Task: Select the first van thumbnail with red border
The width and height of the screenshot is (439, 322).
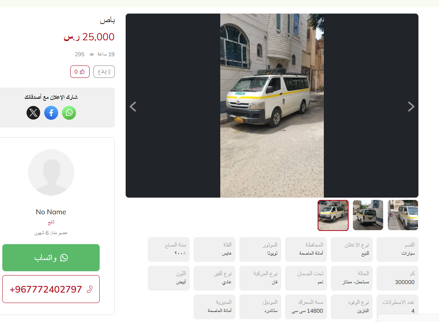Action: point(333,215)
